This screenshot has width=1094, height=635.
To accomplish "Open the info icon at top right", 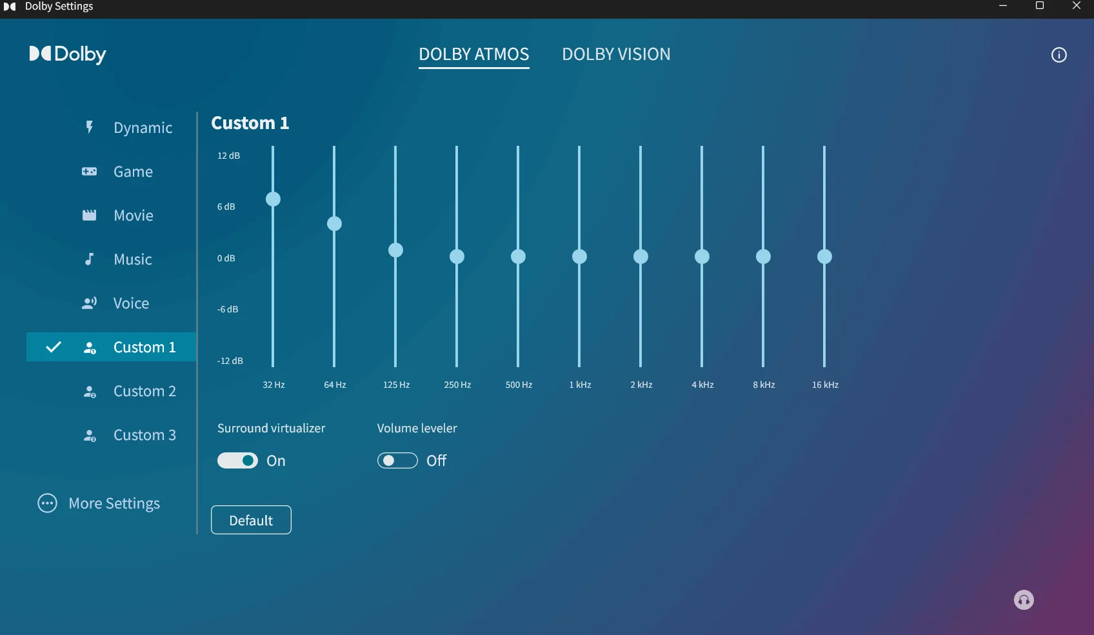I will click(1059, 55).
